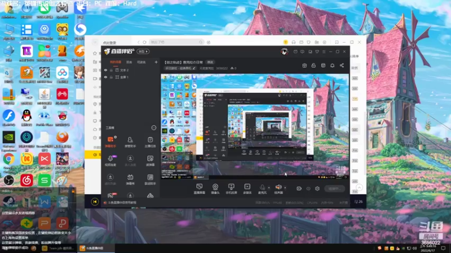Switch to the first orange scenes tab
The width and height of the screenshot is (451, 253).
pyautogui.click(x=116, y=62)
